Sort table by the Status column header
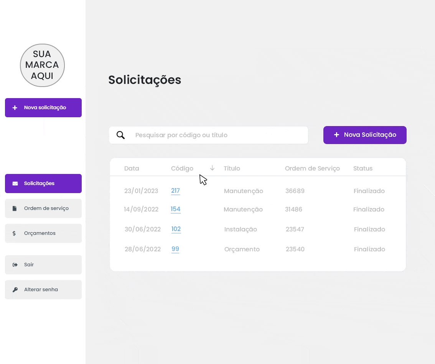 [x=362, y=169]
